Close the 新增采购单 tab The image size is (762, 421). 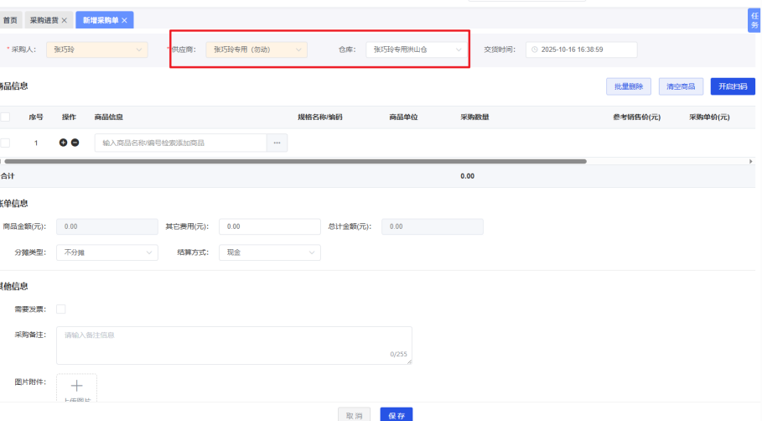pyautogui.click(x=124, y=20)
